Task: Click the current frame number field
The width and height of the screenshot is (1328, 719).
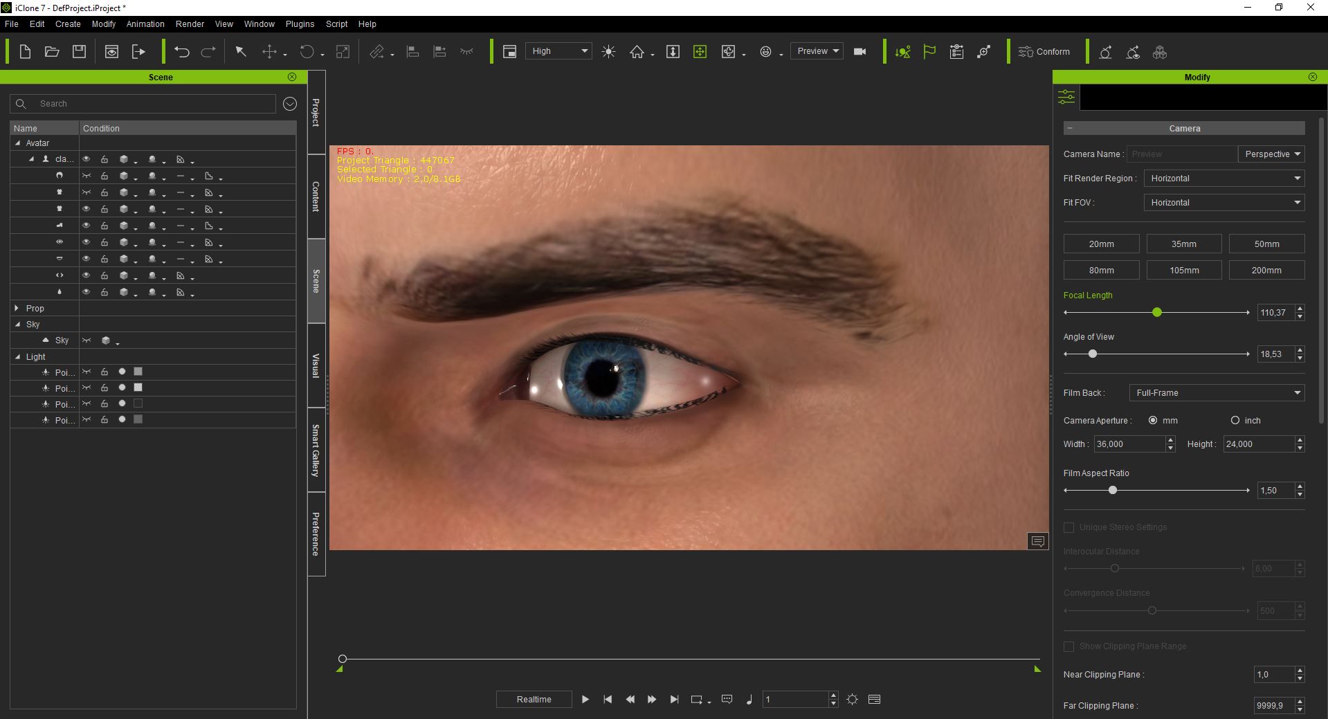Action: coord(795,700)
